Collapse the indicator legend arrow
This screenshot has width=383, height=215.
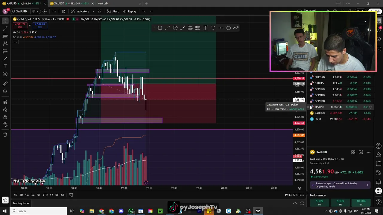[16, 42]
